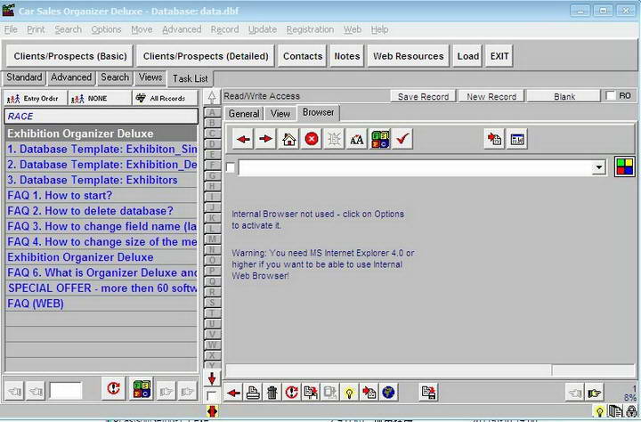Screen dimensions: 641x422
Task: Click the record number box under the task list
Action: point(65,391)
